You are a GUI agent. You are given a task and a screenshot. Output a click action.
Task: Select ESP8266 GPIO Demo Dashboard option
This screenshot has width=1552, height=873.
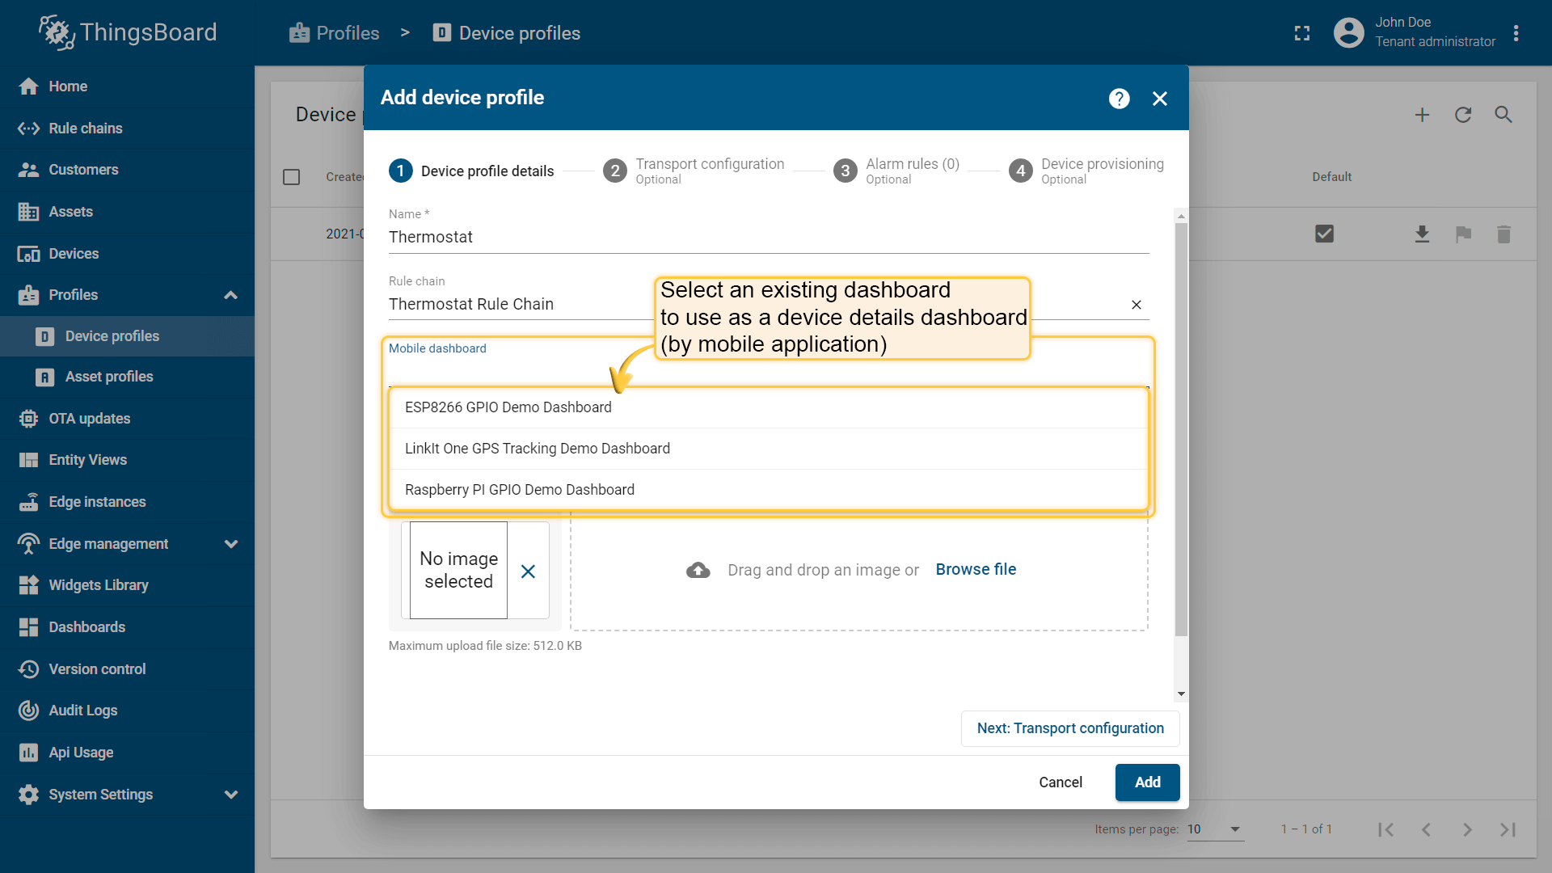(508, 407)
